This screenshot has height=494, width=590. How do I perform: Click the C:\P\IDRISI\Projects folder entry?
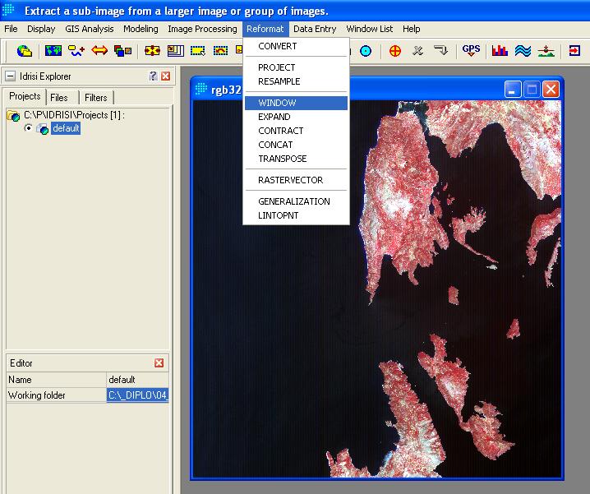point(74,115)
